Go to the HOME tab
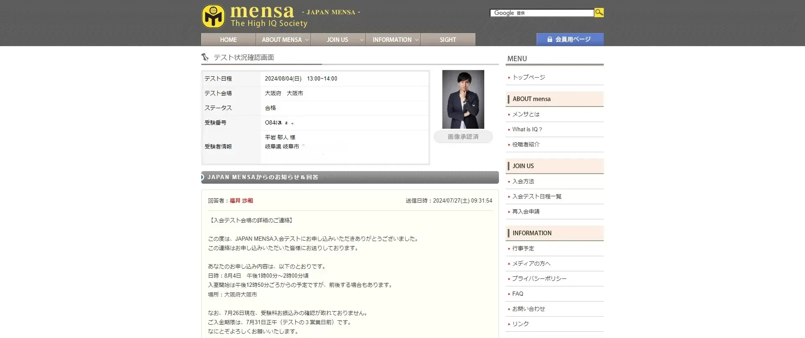The height and width of the screenshot is (338, 805). tap(229, 40)
